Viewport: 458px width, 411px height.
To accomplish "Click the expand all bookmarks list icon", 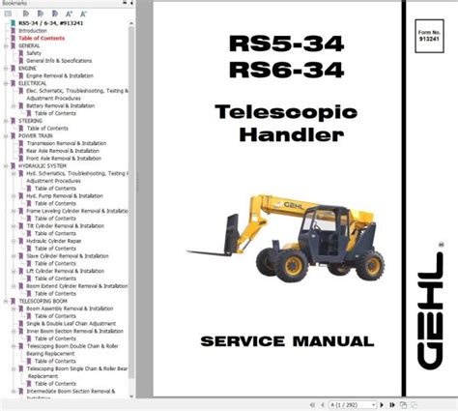I will 8,14.
